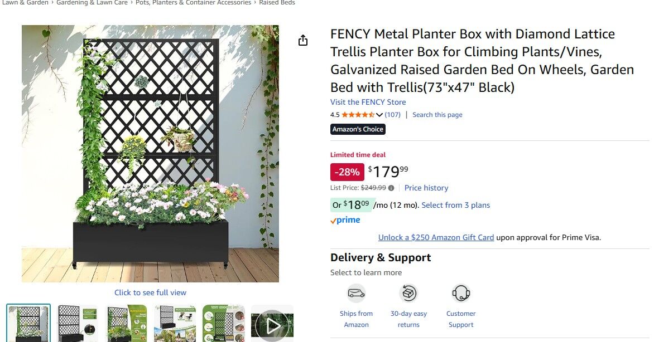This screenshot has width=654, height=342.
Task: Play the product video thumbnail
Action: point(272,325)
